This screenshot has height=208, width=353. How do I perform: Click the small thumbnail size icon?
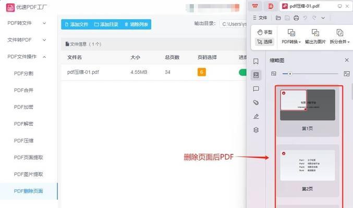[274, 73]
